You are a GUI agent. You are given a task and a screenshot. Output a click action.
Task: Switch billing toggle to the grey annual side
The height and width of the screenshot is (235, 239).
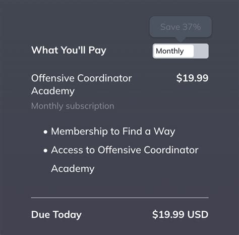point(201,51)
